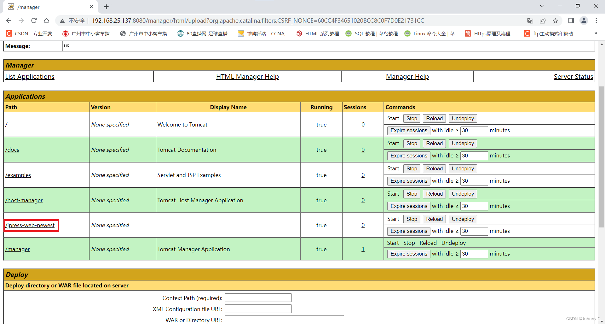605x324 pixels.
Task: Click the share page icon
Action: tap(543, 21)
